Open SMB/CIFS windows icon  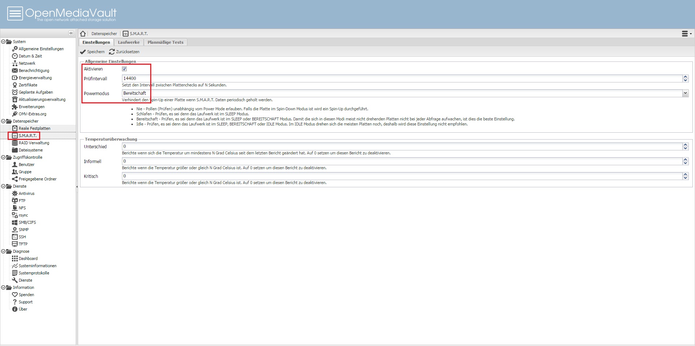click(15, 222)
